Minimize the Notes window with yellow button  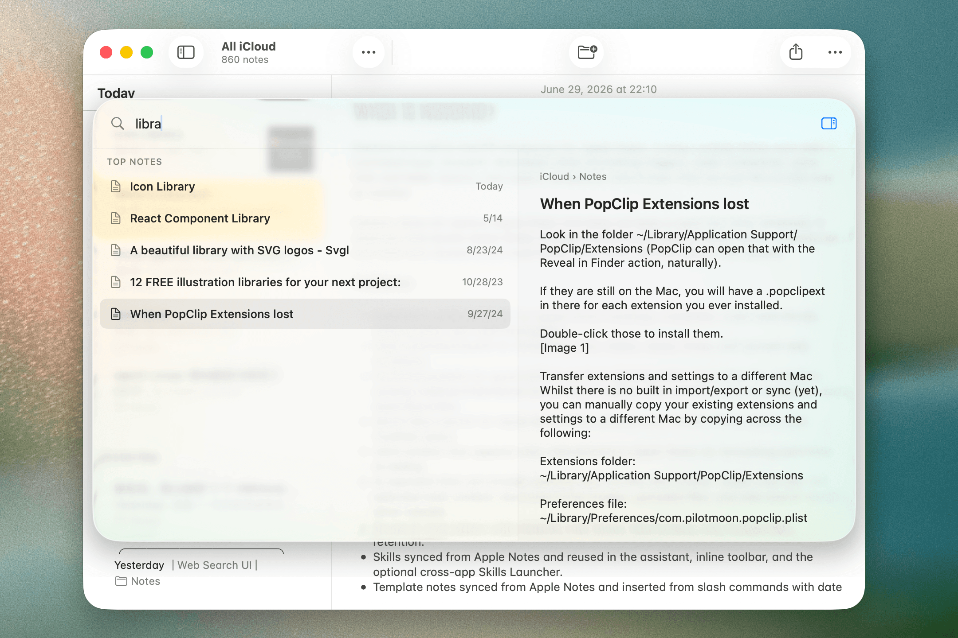(x=126, y=52)
